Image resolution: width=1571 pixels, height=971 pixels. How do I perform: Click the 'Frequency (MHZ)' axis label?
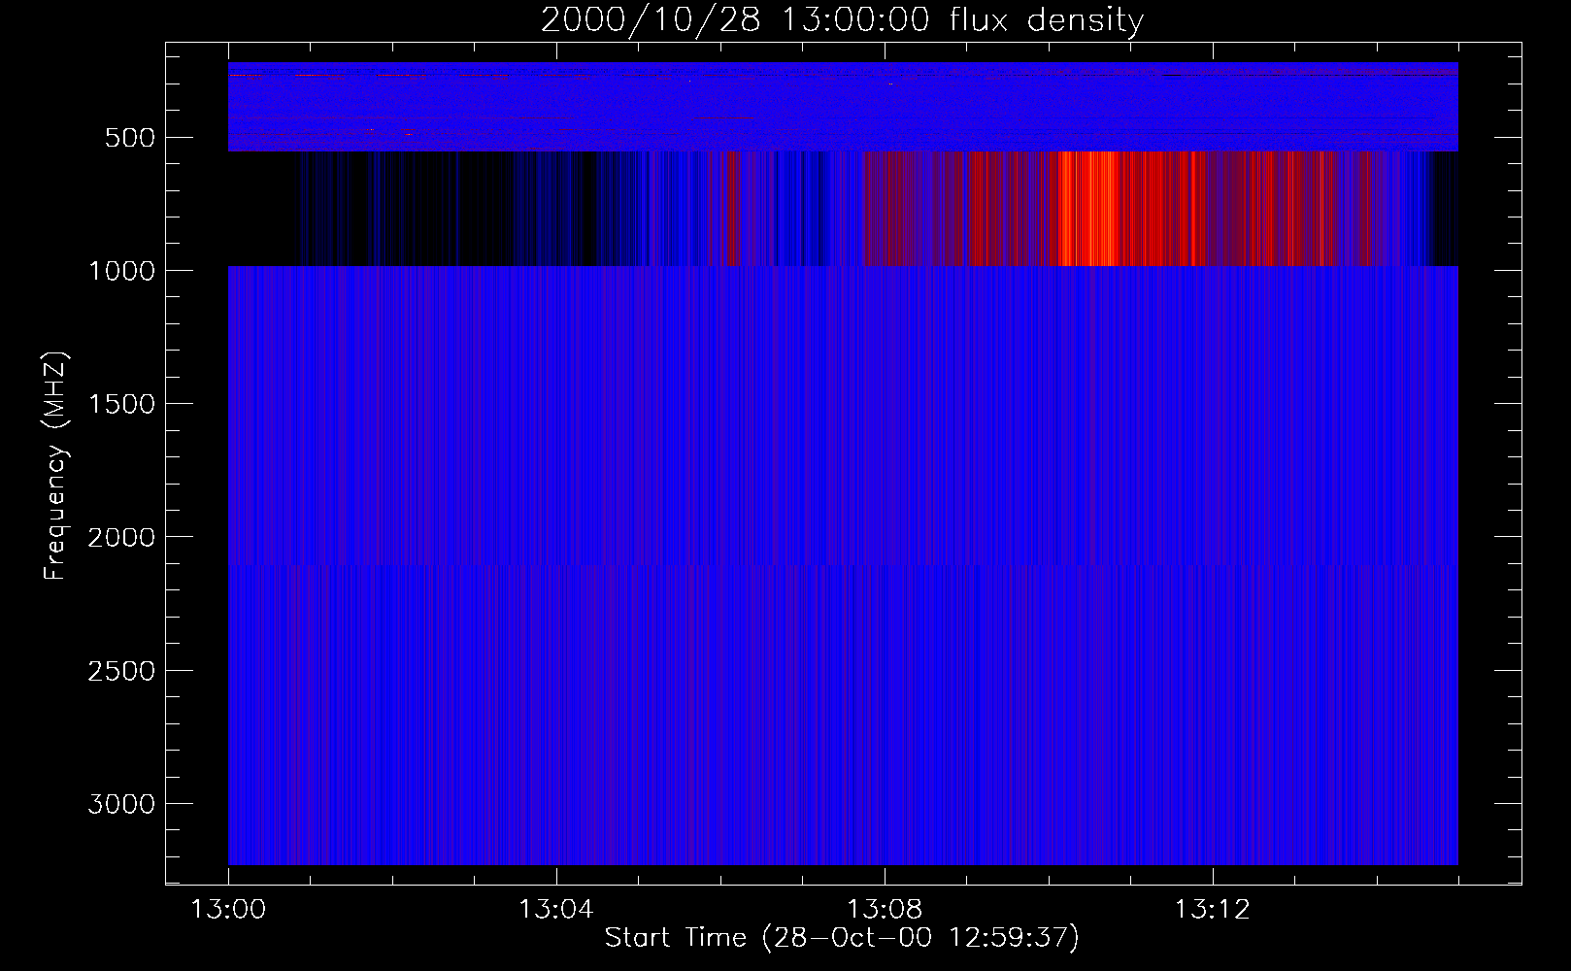pyautogui.click(x=56, y=465)
